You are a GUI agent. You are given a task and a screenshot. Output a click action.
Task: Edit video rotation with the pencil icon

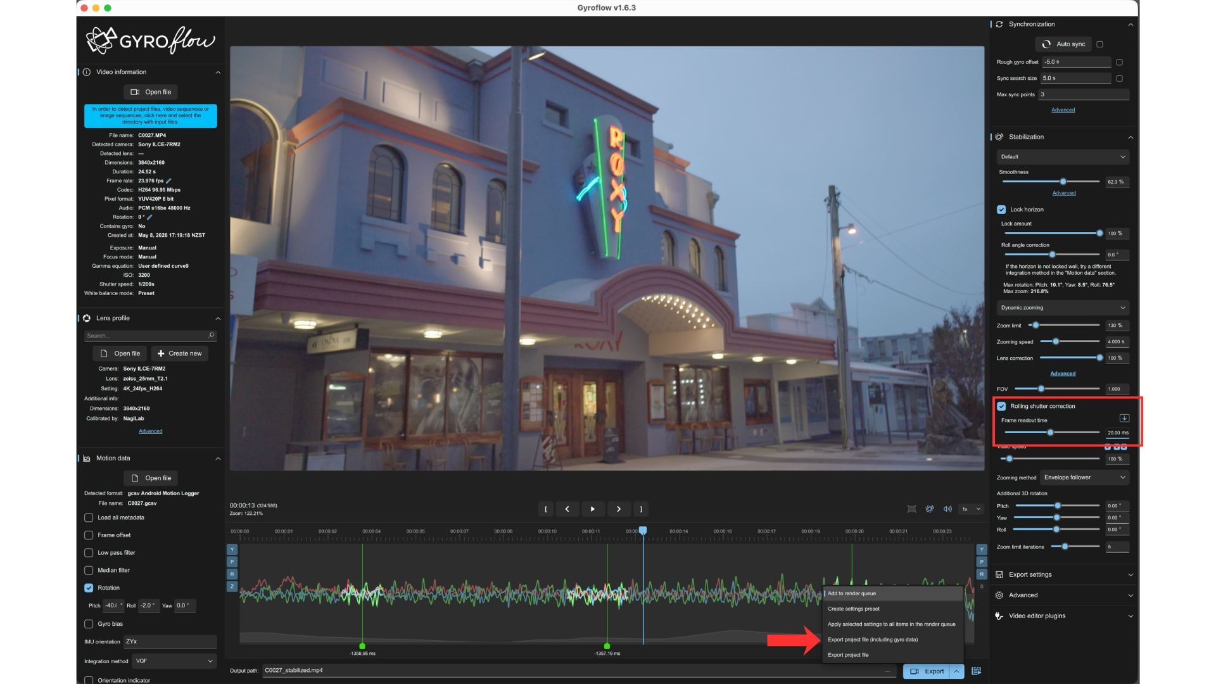click(x=149, y=217)
